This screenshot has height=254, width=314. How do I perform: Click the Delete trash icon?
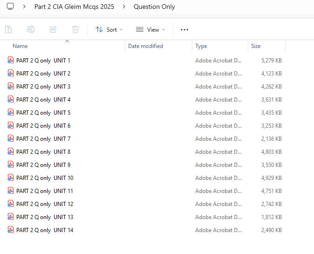(x=75, y=29)
